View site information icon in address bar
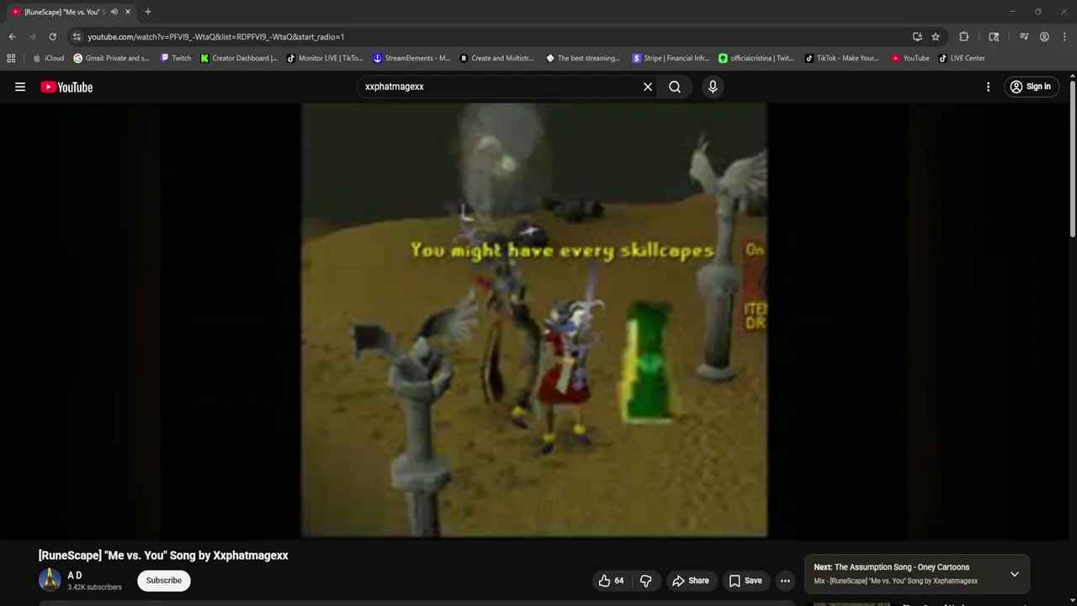The image size is (1077, 606). pos(77,37)
